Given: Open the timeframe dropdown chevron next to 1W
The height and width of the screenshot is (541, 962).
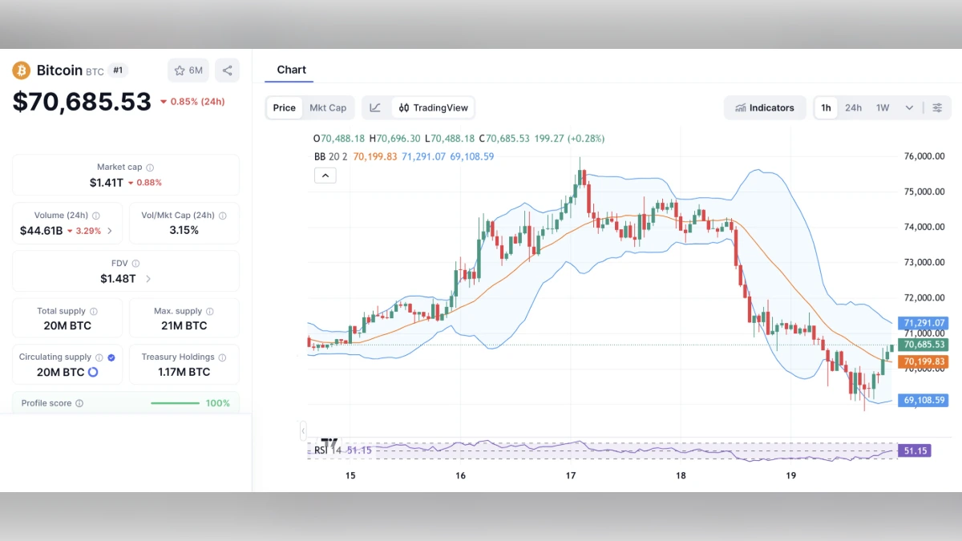Looking at the screenshot, I should 909,107.
